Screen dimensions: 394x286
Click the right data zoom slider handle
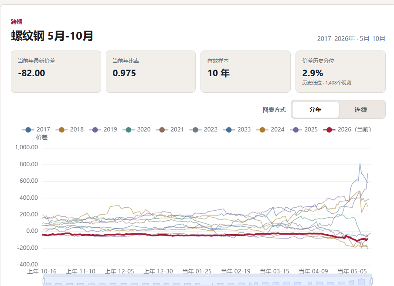click(x=371, y=281)
